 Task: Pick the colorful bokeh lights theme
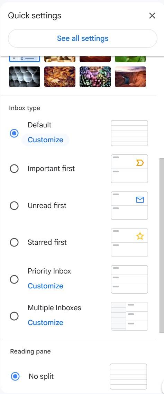[95, 77]
